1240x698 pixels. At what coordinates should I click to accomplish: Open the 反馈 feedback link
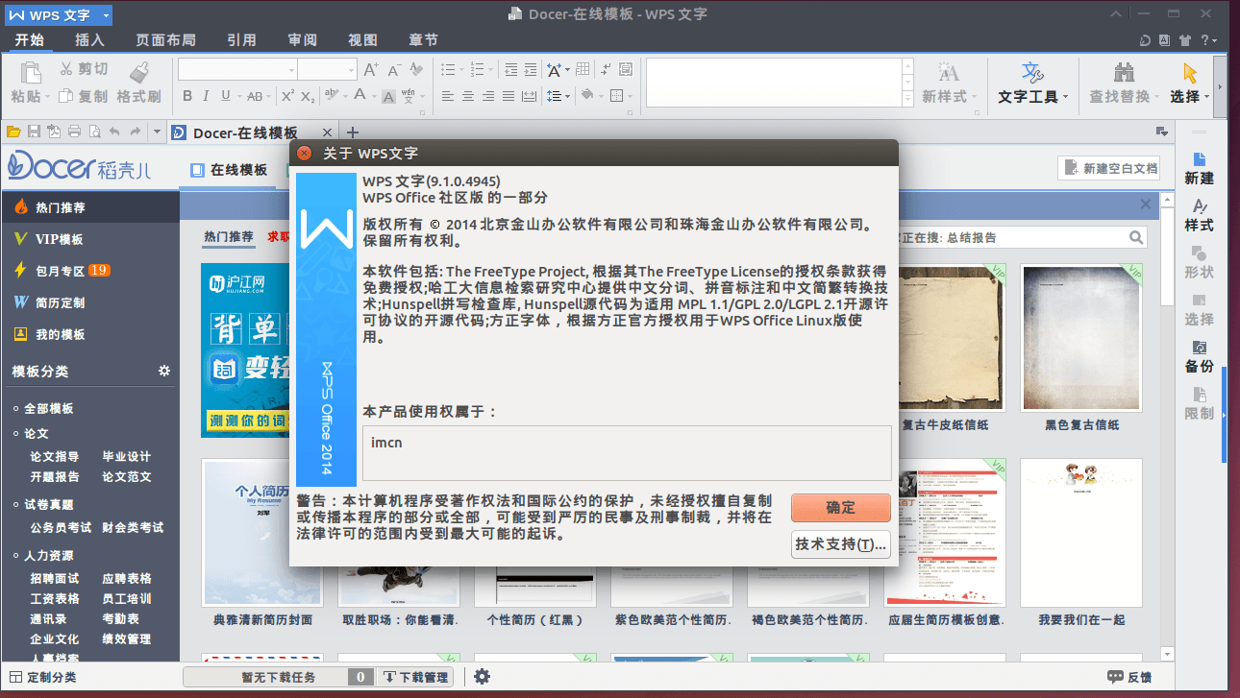click(1129, 677)
